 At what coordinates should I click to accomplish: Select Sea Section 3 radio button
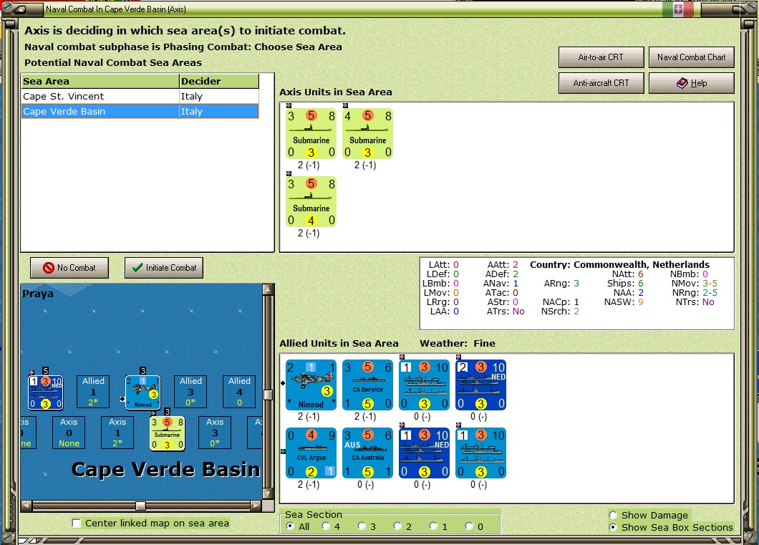[x=362, y=526]
